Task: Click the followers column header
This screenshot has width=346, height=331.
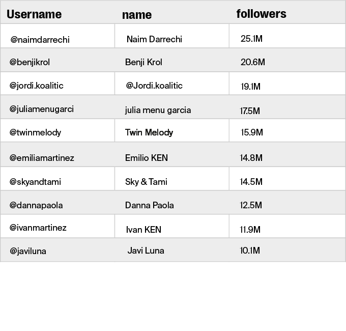Action: (x=261, y=14)
